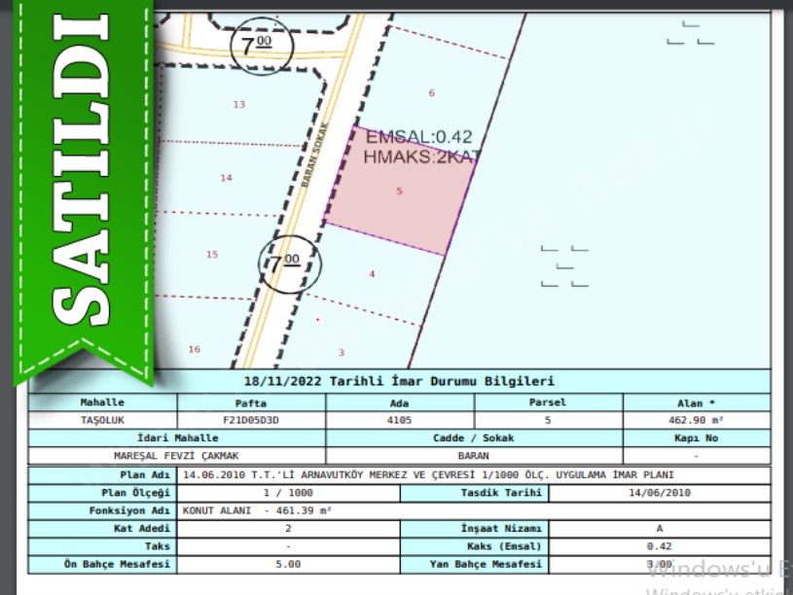
Task: Select the Tasdik Tarihi value 14/06/2010
Action: [659, 493]
